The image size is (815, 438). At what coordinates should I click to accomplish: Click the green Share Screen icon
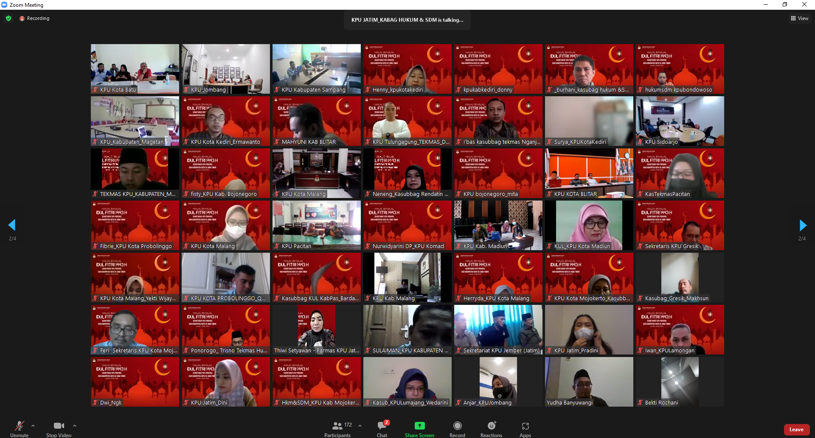pos(419,426)
